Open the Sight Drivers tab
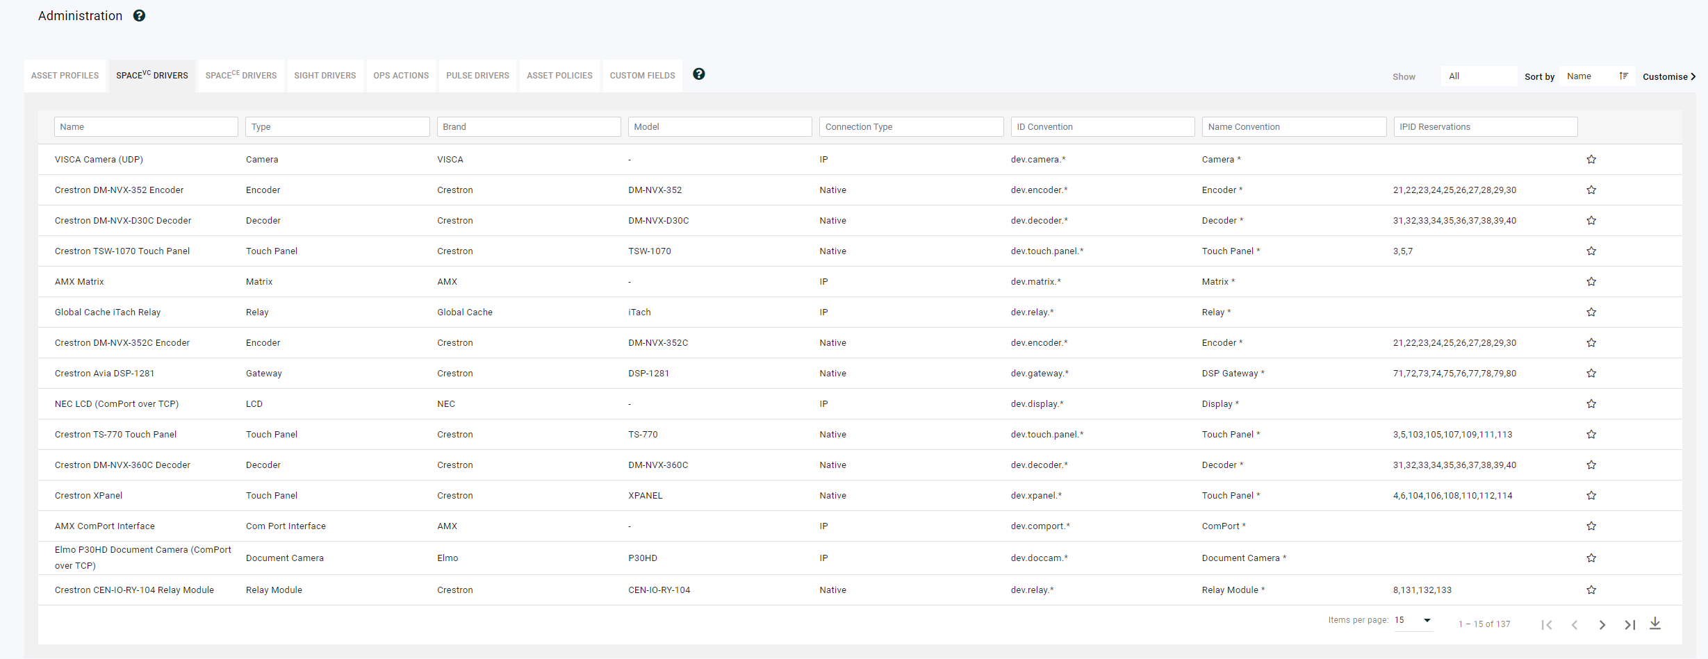Screen dimensions: 1708x659 pyautogui.click(x=325, y=76)
